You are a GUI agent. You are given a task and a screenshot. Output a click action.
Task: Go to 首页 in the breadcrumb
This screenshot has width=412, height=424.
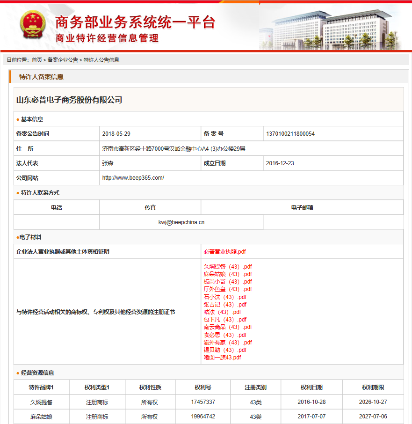(x=37, y=60)
